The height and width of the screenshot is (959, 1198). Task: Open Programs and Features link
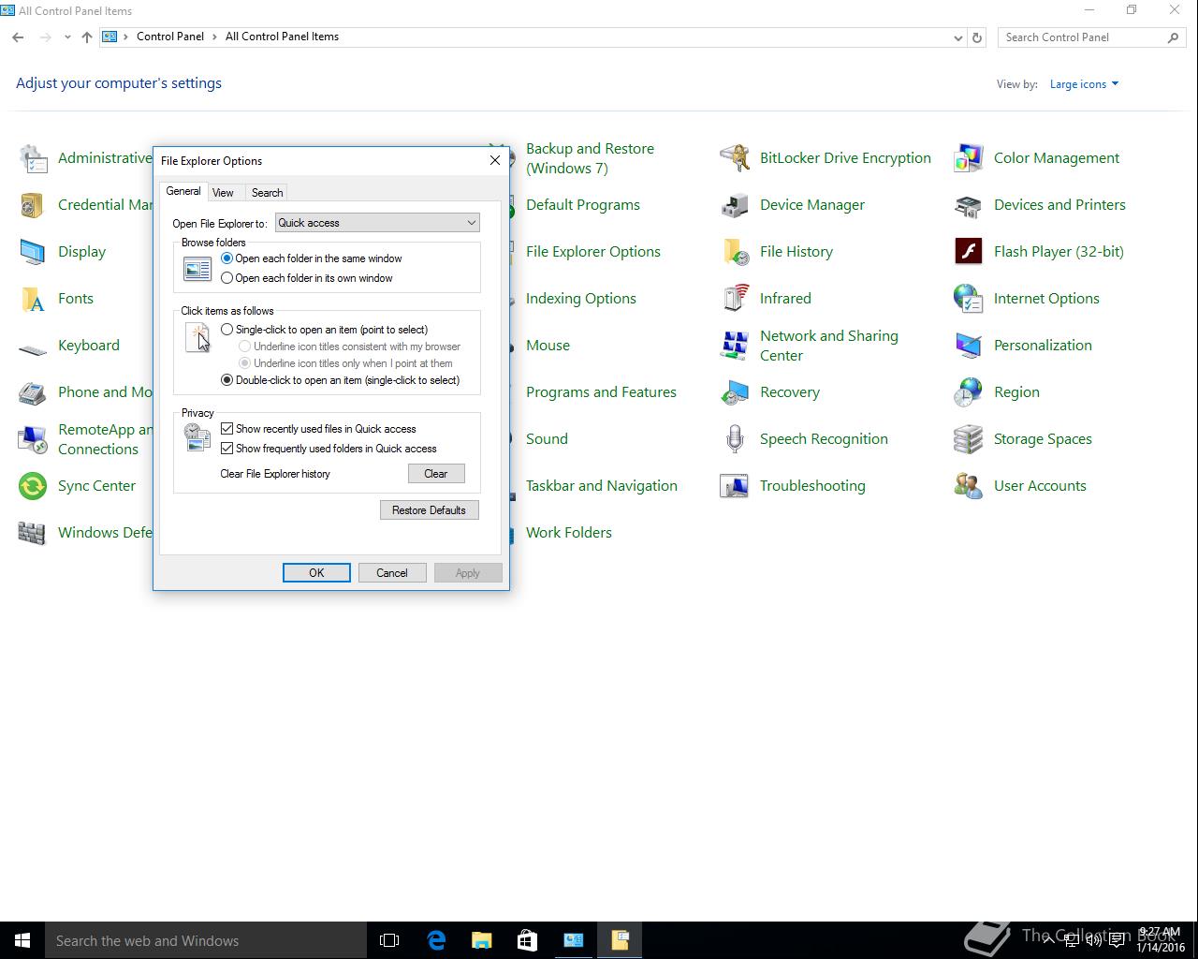tap(601, 392)
